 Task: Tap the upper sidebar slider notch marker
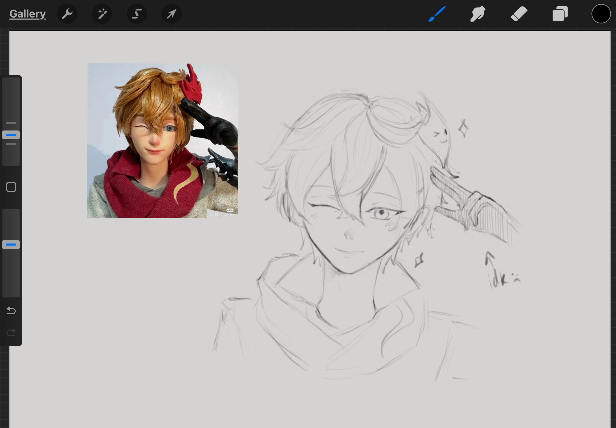click(x=11, y=123)
